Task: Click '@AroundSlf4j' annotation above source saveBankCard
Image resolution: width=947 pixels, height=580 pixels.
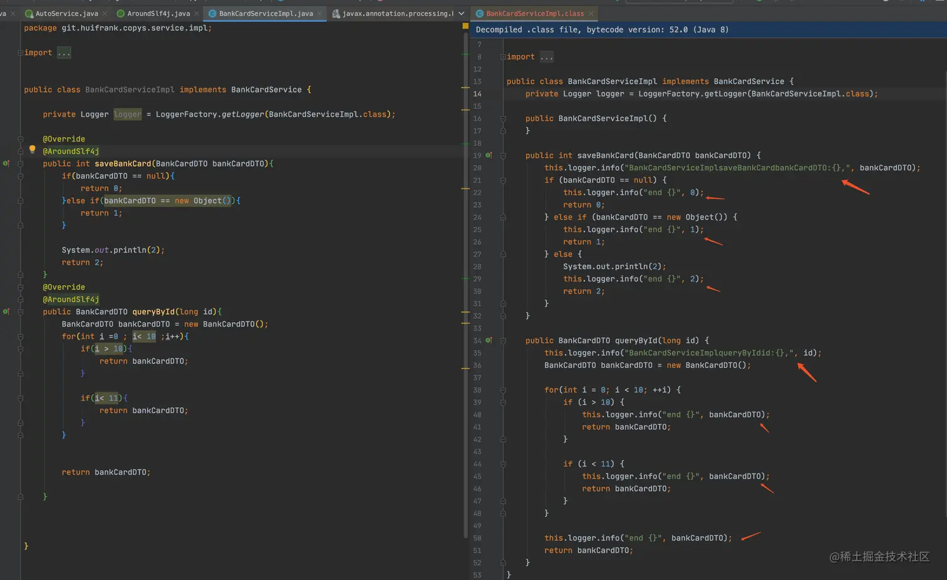Action: 71,151
